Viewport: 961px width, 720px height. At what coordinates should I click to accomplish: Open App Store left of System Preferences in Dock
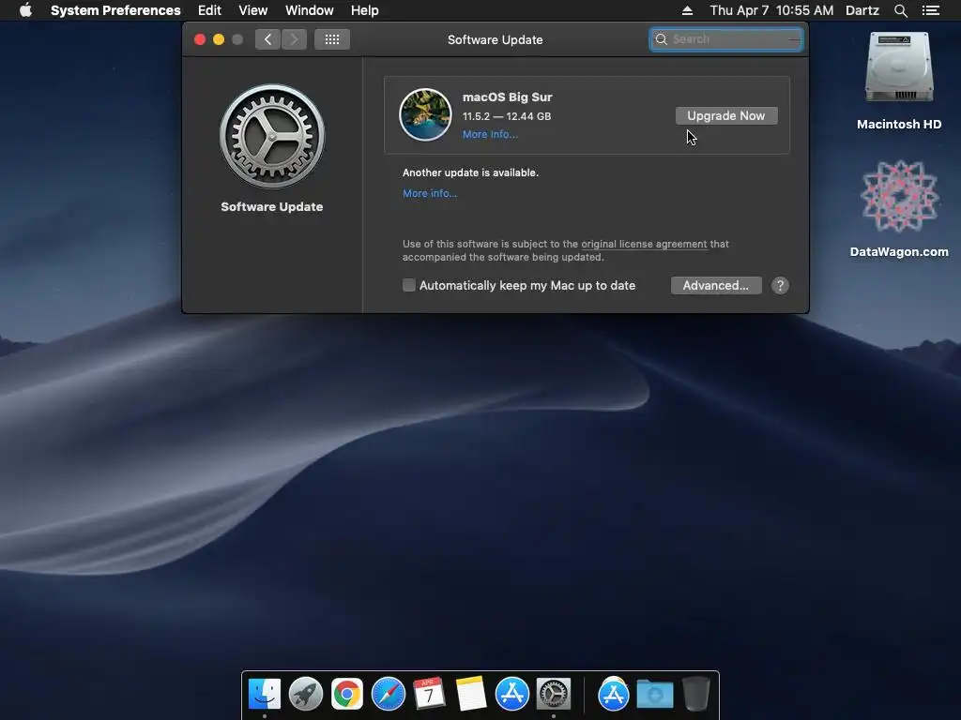pyautogui.click(x=511, y=694)
